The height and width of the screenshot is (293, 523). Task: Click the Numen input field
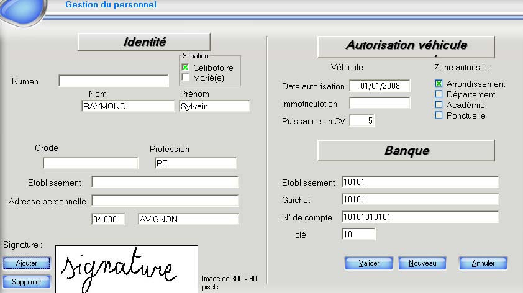click(x=114, y=81)
